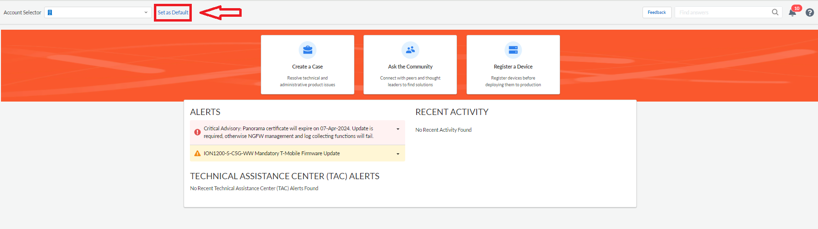Screen dimensions: 818x229
Task: Click Register devices before deploying description
Action: pos(513,81)
